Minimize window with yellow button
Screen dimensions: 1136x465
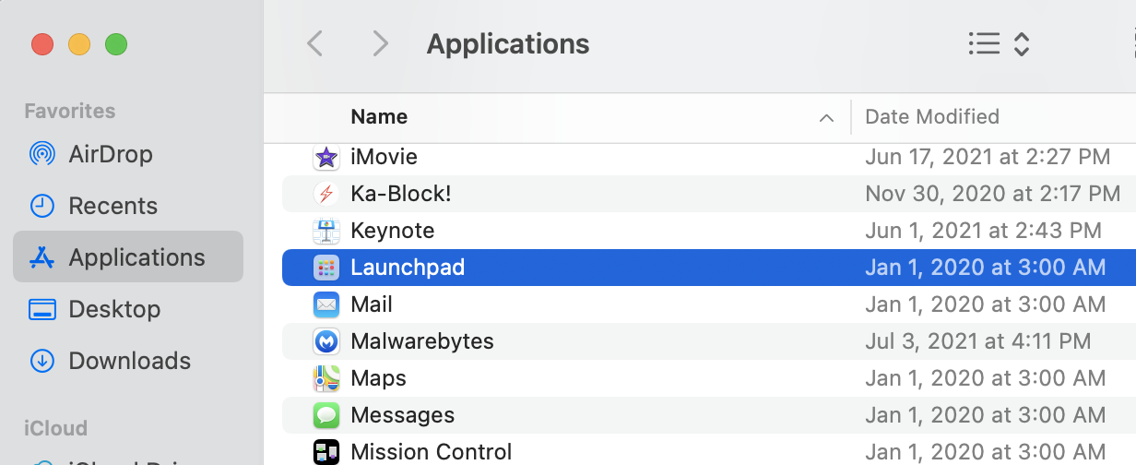coord(79,43)
